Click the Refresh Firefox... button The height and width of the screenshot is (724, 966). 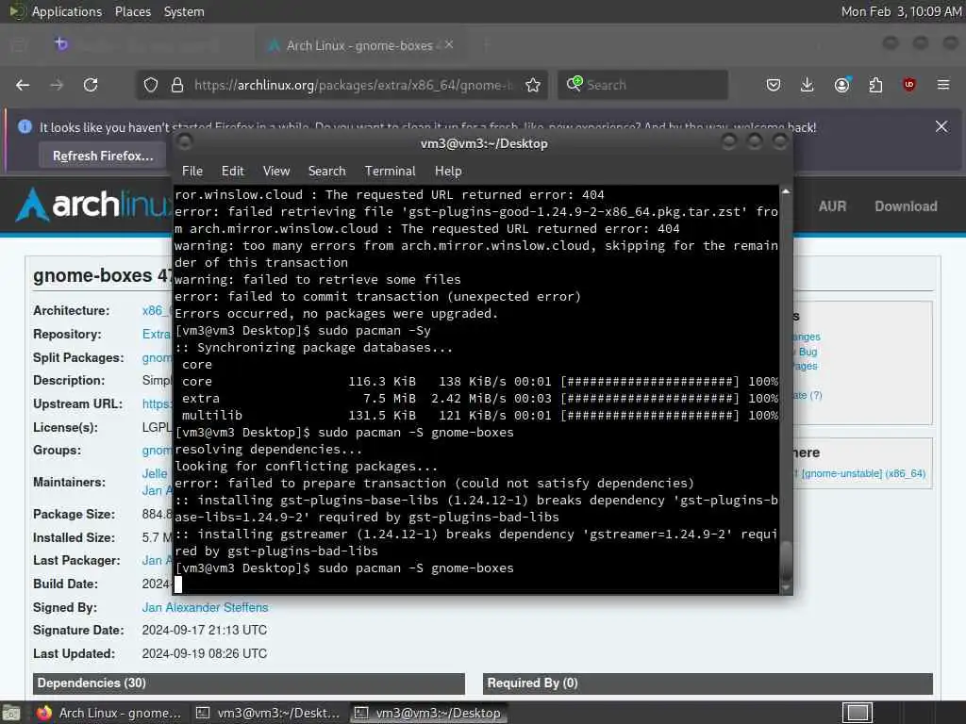coord(103,156)
